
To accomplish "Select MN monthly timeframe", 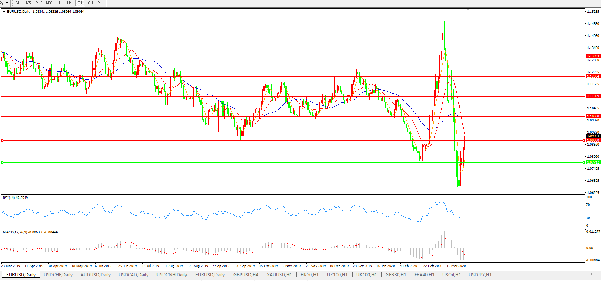I will tap(100, 3).
